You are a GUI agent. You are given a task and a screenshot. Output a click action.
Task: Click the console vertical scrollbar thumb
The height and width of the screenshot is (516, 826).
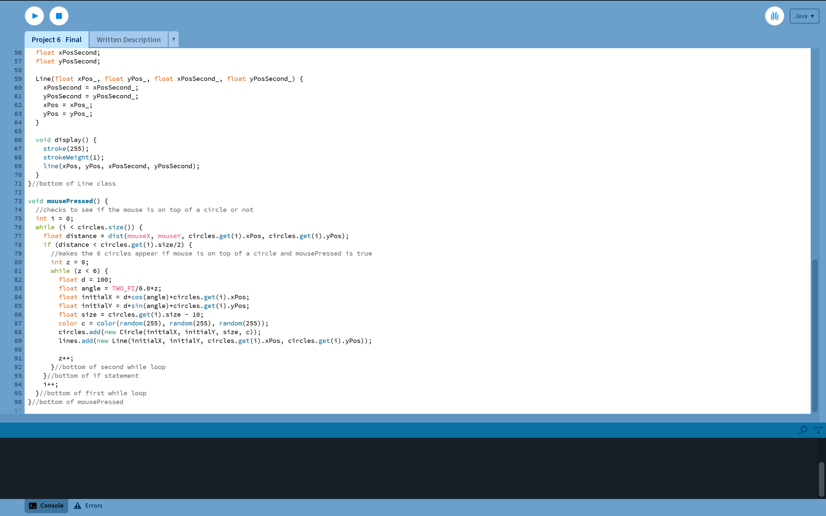(822, 479)
